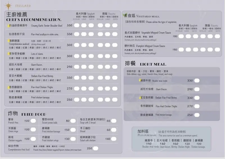225x159 pixels.
Task: Click the Chef's Recommendation section heading
Action: point(34,17)
